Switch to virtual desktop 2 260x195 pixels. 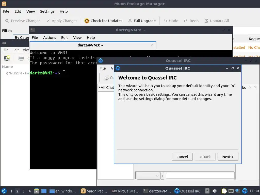click(x=17, y=191)
